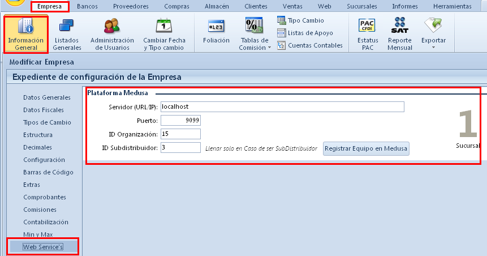
Task: Open Administración de Usuarios
Action: tap(112, 34)
